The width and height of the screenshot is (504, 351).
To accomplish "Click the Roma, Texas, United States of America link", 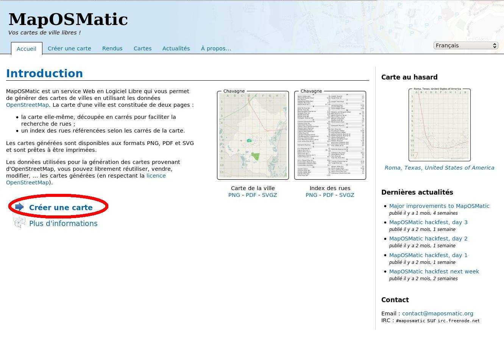I will tap(439, 168).
